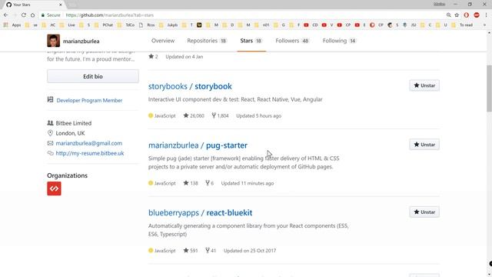View storybook stargazers count 26,060
The width and height of the screenshot is (492, 277).
click(x=194, y=115)
